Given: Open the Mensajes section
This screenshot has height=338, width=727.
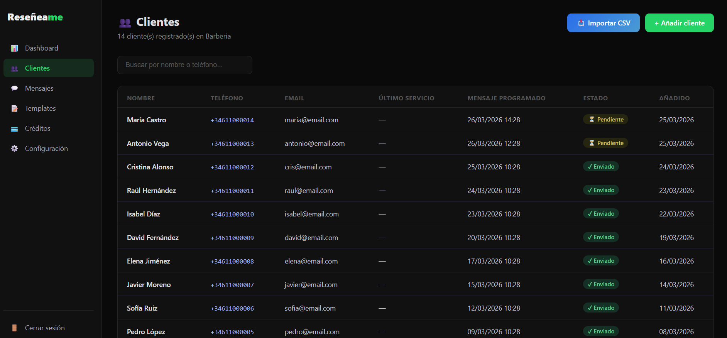Looking at the screenshot, I should pos(39,88).
